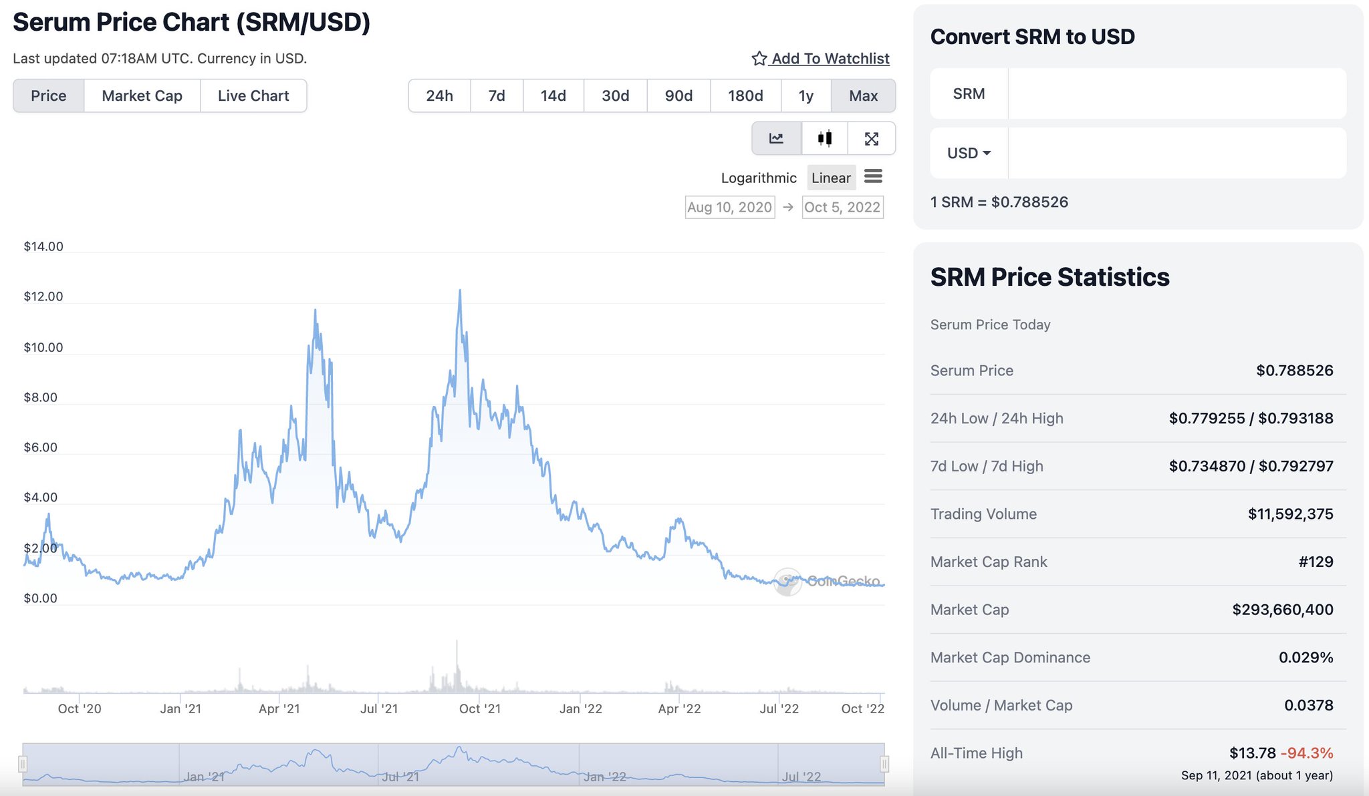The image size is (1369, 796).
Task: Click the Market Cap value $293,660,400
Action: tap(1282, 610)
